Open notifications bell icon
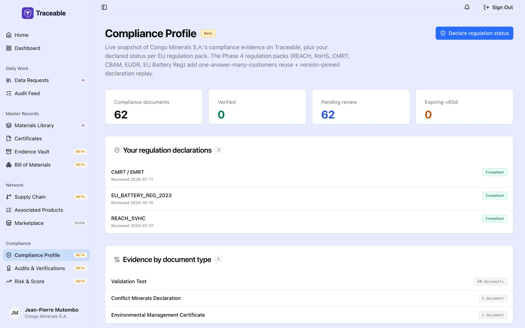Viewport: 525px width, 328px height. coord(467,7)
